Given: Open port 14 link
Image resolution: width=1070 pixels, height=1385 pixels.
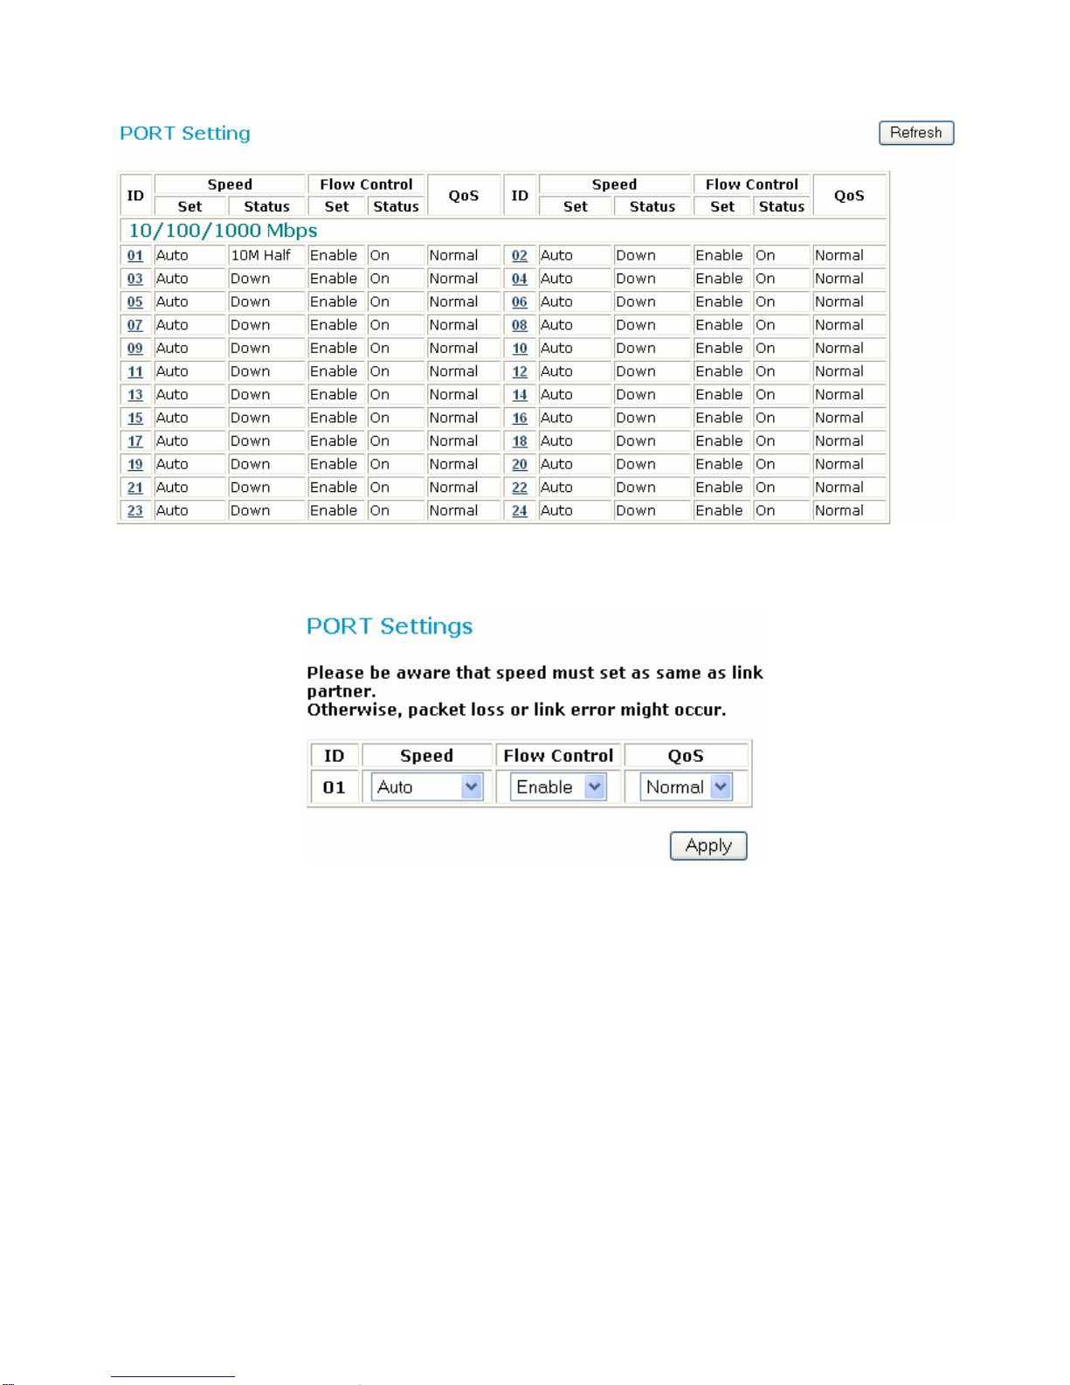Looking at the screenshot, I should 520,395.
